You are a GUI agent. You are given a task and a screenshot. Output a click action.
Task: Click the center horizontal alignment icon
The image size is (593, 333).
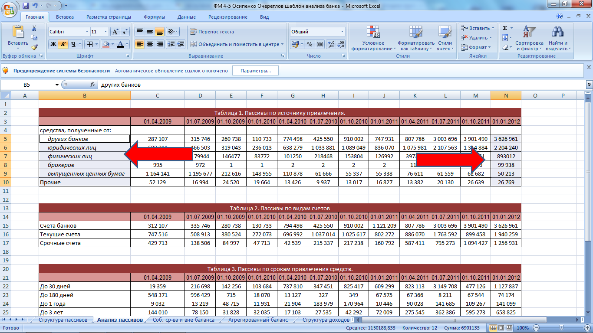pyautogui.click(x=150, y=44)
